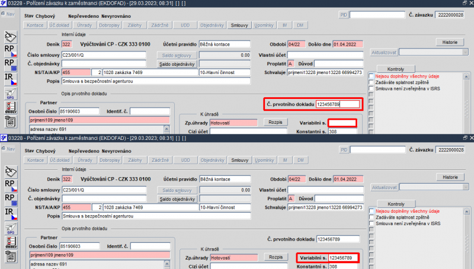Image resolution: width=474 pixels, height=269 pixels.
Task: Tick 'Zadáváte splatnost zpětně' checkbox, upper window
Action: [371, 82]
